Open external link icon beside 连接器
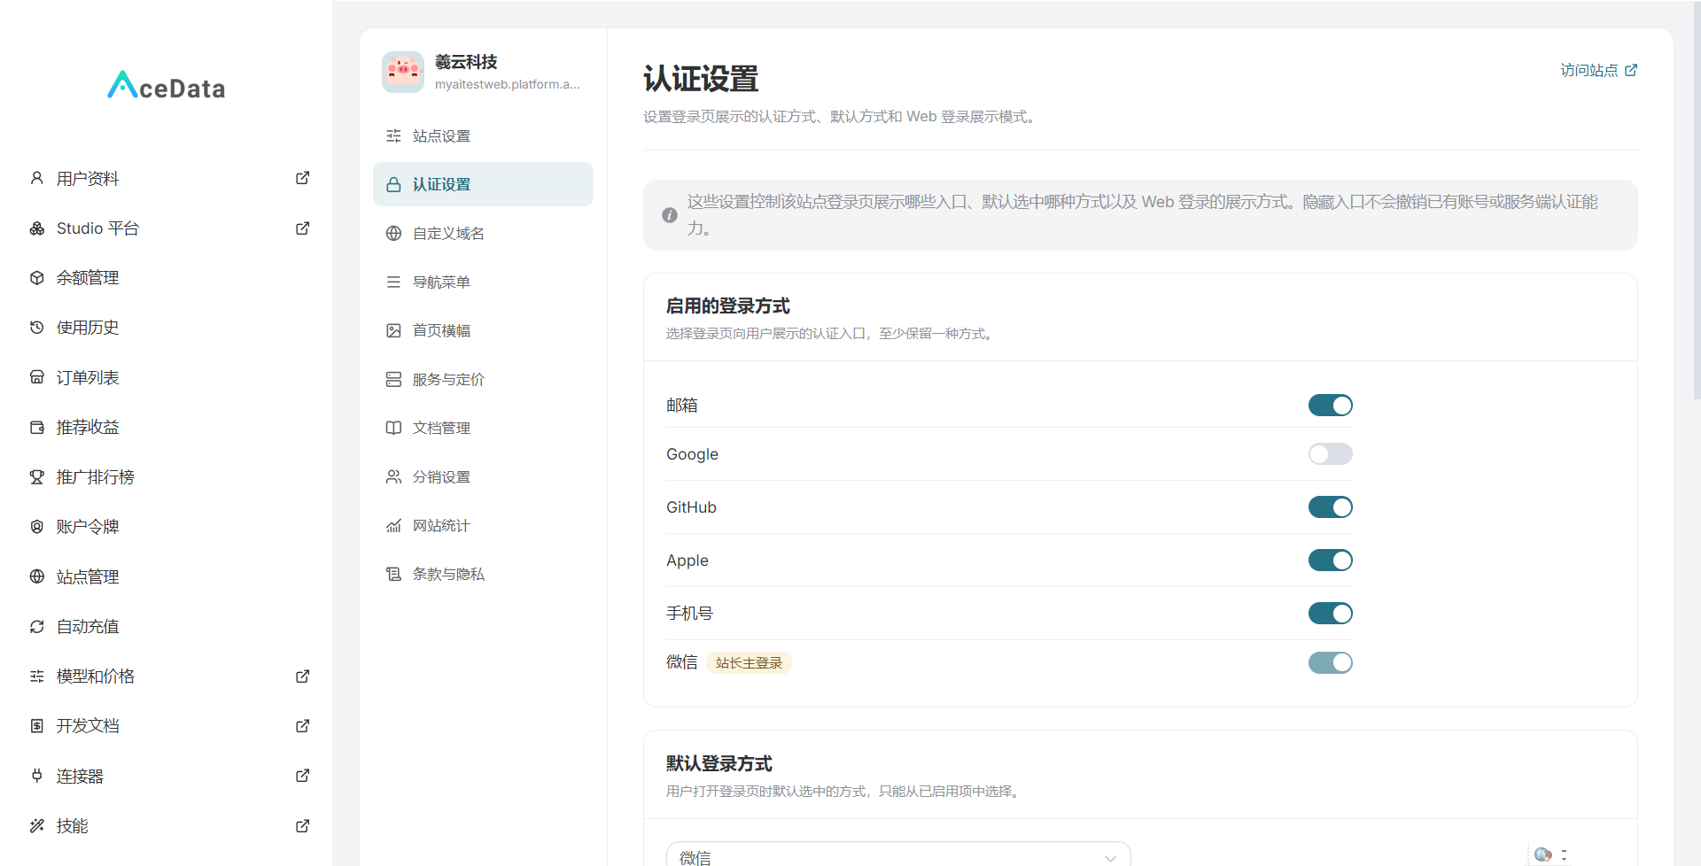 (302, 776)
